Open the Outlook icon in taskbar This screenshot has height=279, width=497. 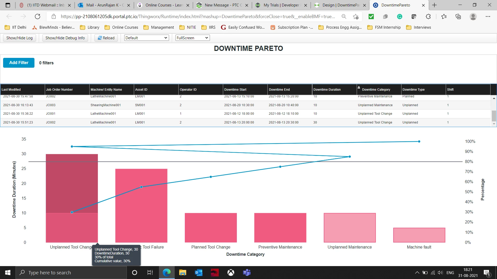coord(199,273)
